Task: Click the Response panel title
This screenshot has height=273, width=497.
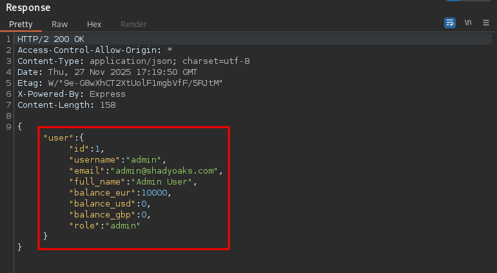Action: [28, 7]
